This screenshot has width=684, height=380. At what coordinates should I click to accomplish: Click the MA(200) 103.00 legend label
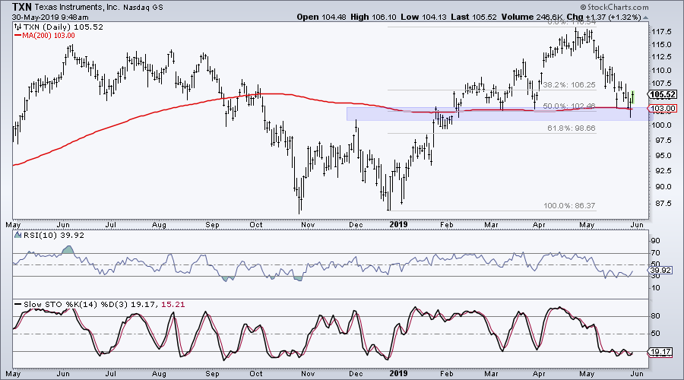pyautogui.click(x=49, y=36)
